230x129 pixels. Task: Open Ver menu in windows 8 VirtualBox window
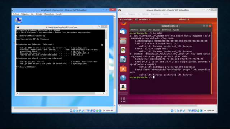[32, 14]
